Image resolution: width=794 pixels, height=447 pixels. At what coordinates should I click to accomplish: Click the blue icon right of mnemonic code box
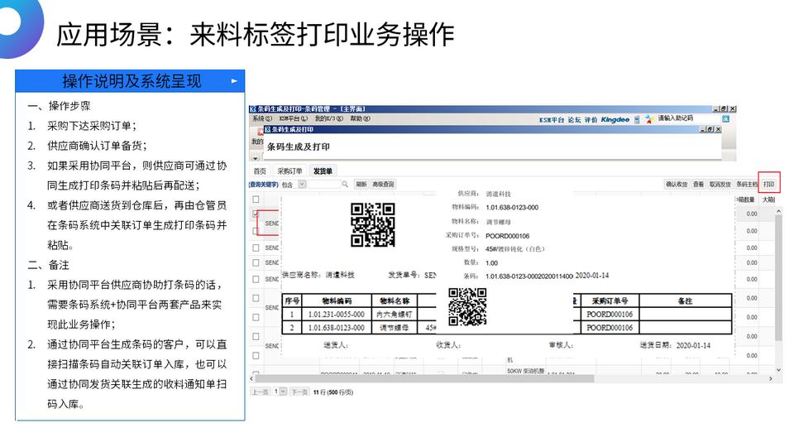tap(725, 119)
